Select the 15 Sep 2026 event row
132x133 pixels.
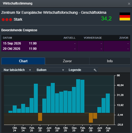(x=66, y=43)
